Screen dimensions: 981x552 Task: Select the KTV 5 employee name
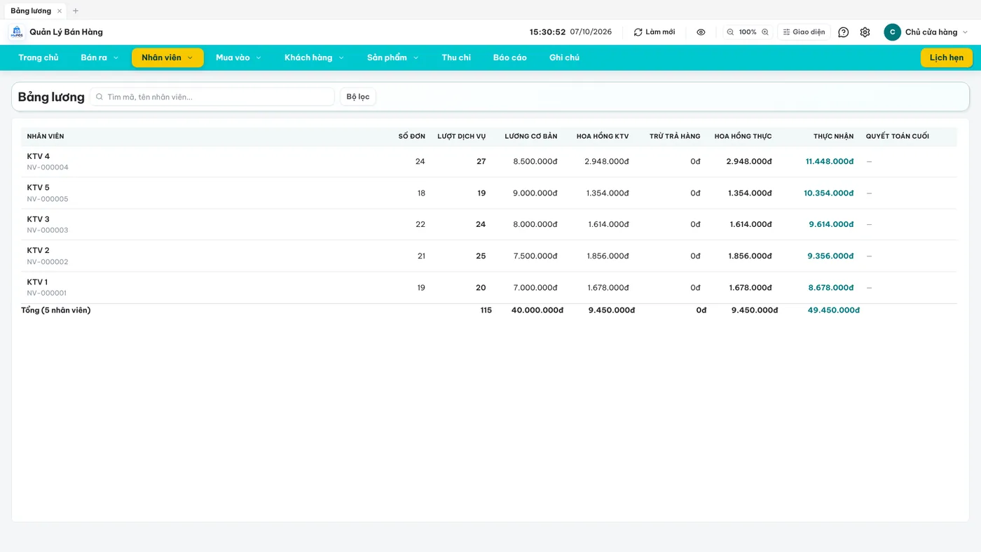tap(39, 187)
